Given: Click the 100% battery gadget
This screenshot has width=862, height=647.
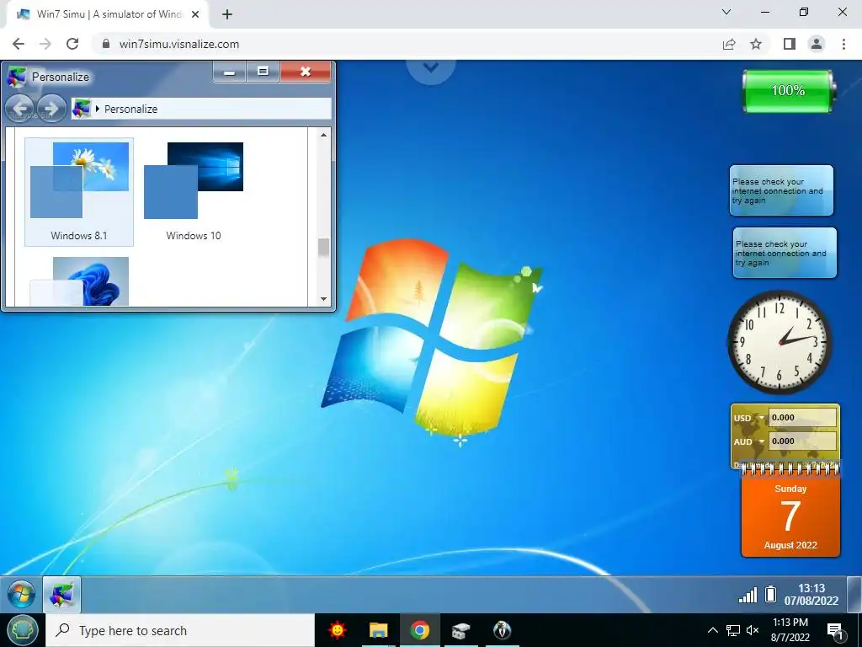Looking at the screenshot, I should point(788,91).
